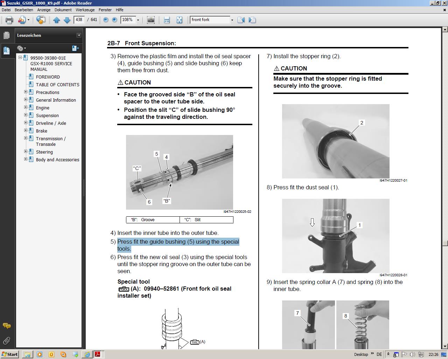Collapse the Lesezeichen panel with the arrow button
This screenshot has width=448, height=359.
pos(79,35)
